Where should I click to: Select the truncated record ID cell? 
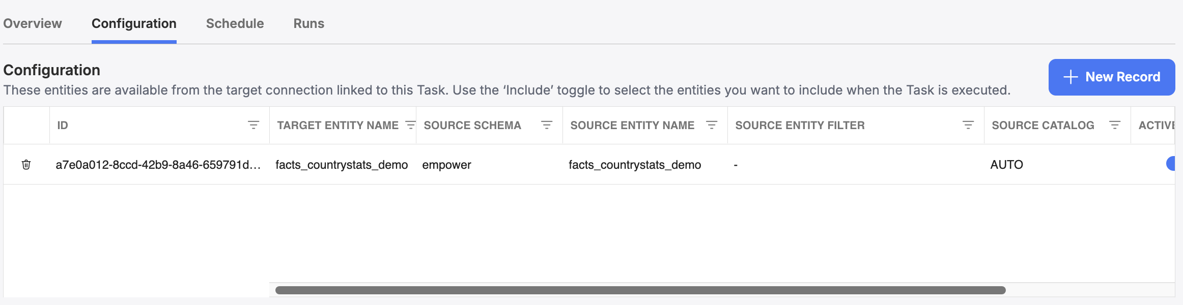[158, 165]
